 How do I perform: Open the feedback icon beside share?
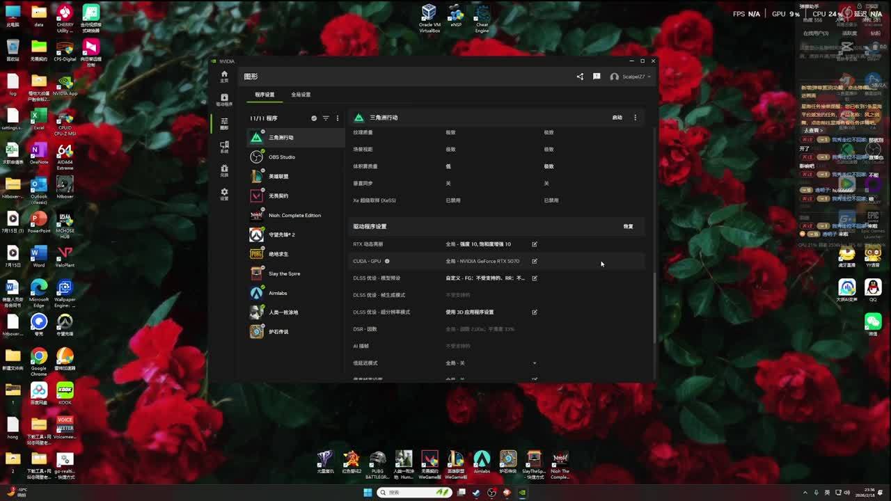[597, 77]
